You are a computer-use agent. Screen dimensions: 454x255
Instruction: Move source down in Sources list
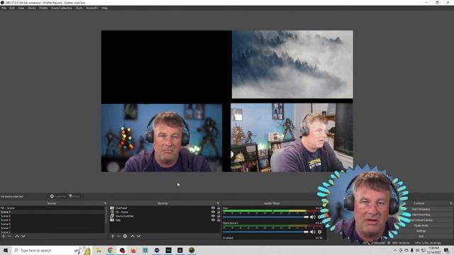click(x=139, y=236)
